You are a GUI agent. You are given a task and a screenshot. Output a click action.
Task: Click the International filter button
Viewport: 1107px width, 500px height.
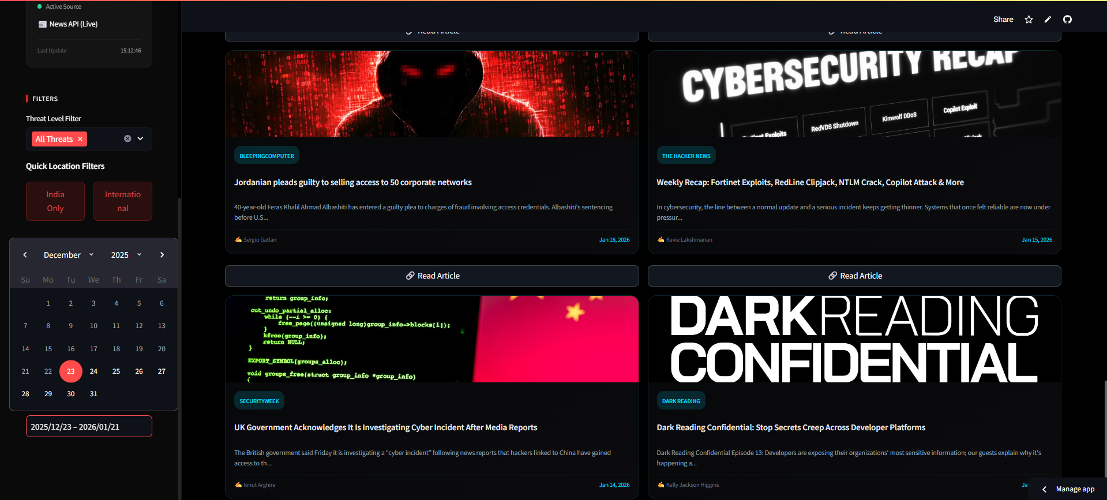[123, 201]
